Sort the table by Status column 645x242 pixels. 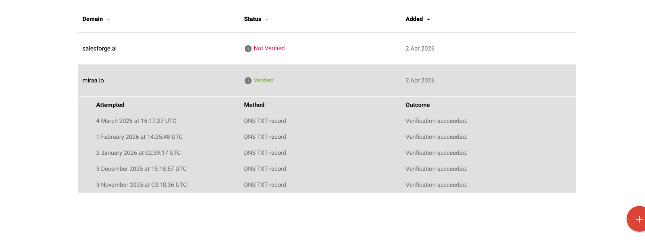tap(253, 19)
